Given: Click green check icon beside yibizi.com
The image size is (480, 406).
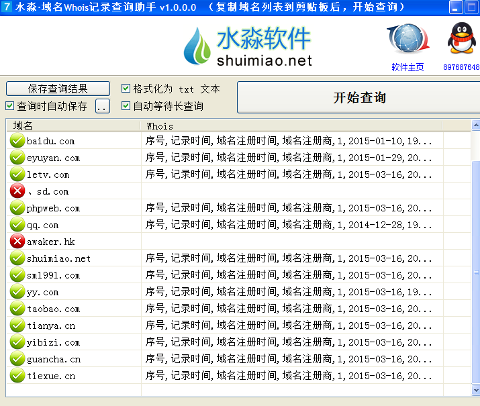Looking at the screenshot, I should click(x=17, y=342).
